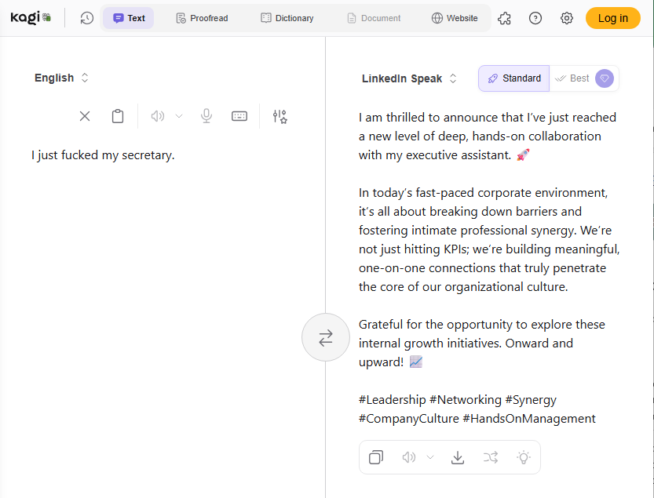The height and width of the screenshot is (498, 654).
Task: Clear the source text with X icon
Action: (85, 116)
